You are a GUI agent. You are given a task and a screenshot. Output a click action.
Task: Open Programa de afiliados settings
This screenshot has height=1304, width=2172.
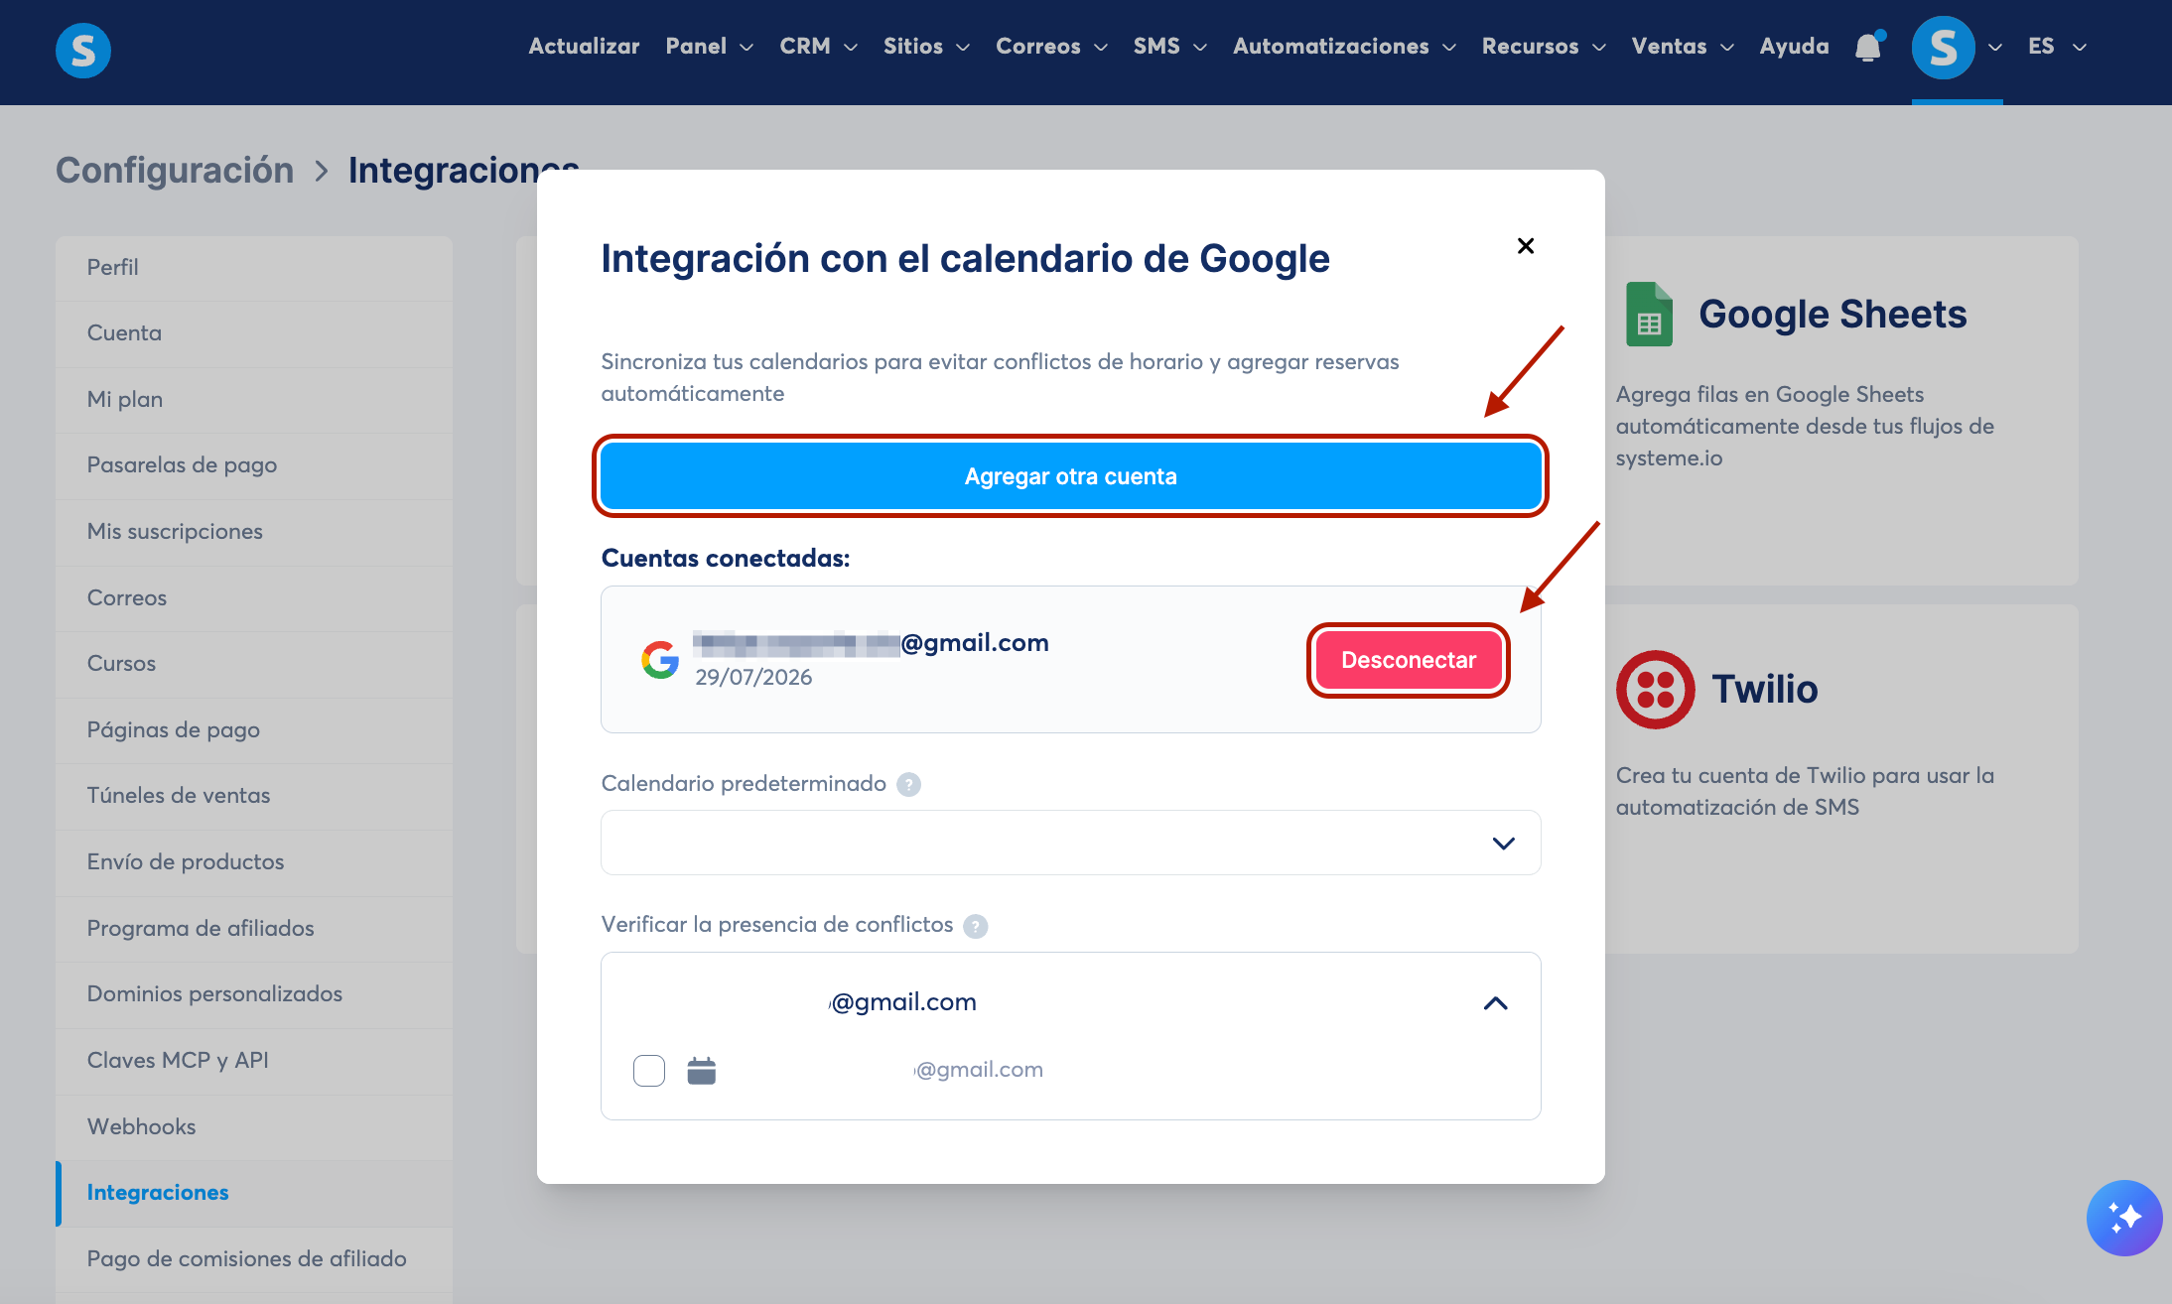[254, 929]
